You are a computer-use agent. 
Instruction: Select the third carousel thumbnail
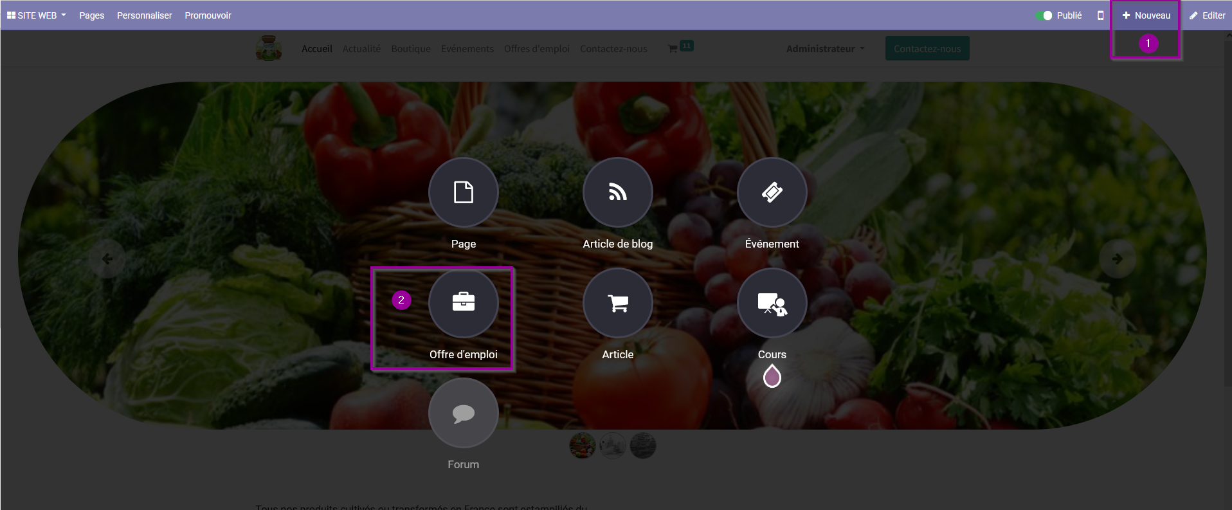coord(643,445)
